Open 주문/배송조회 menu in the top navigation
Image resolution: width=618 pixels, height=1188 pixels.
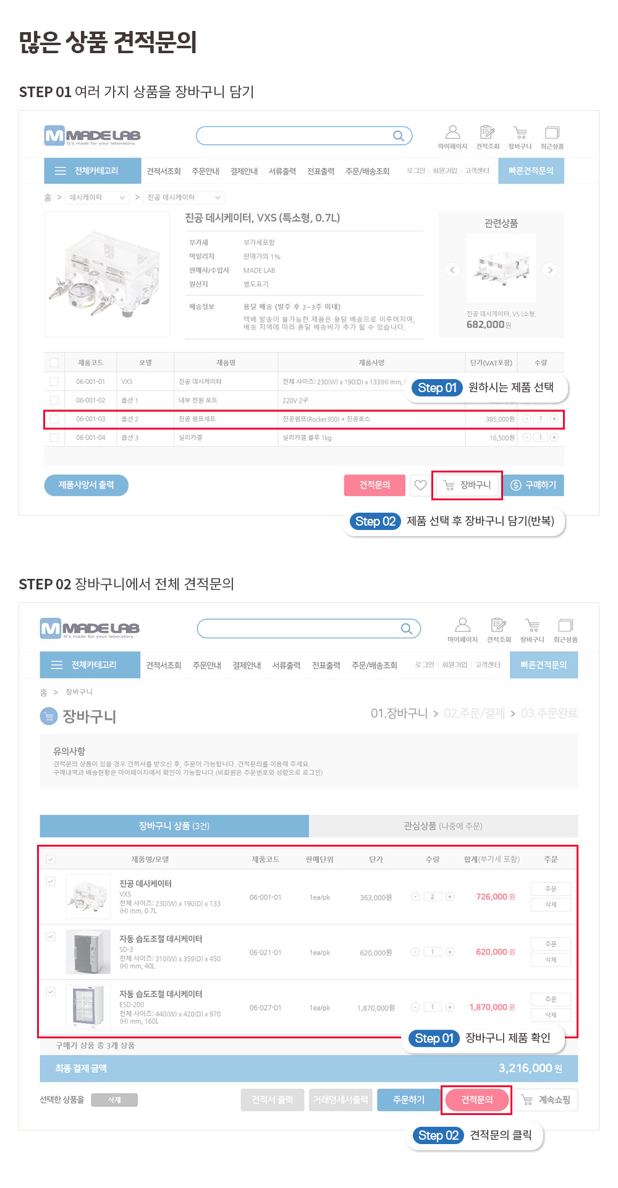pos(367,171)
